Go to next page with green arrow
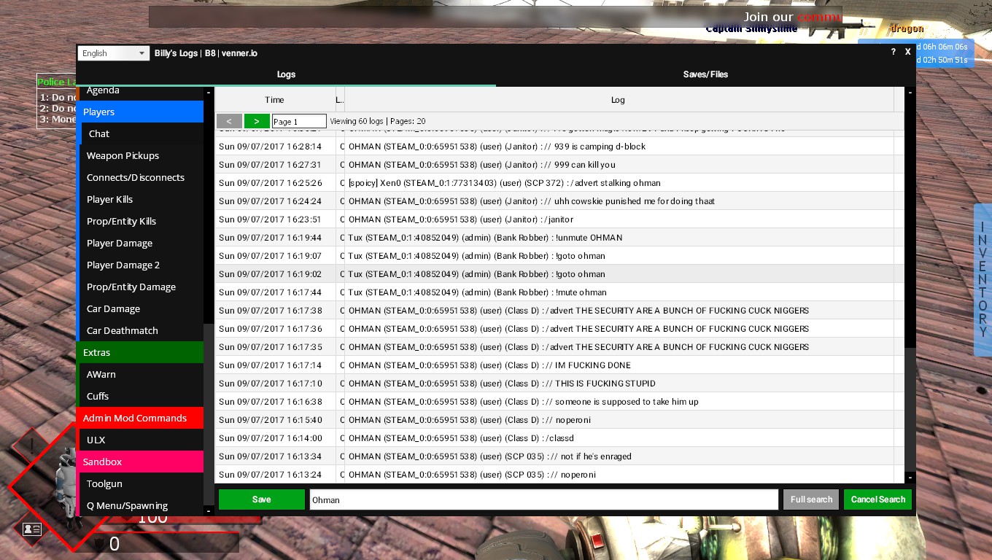Image resolution: width=992 pixels, height=560 pixels. tap(257, 121)
